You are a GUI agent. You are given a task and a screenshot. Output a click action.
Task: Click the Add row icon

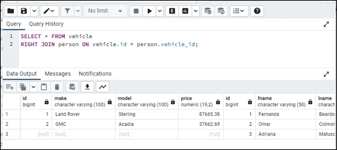10,87
